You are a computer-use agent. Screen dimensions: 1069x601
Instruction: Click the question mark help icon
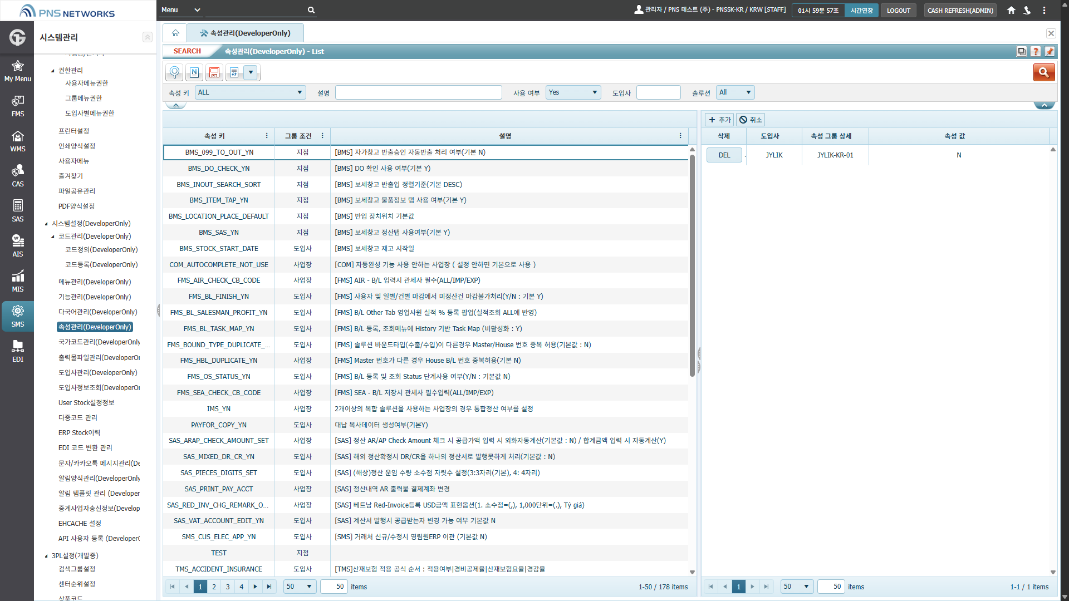(x=1036, y=51)
